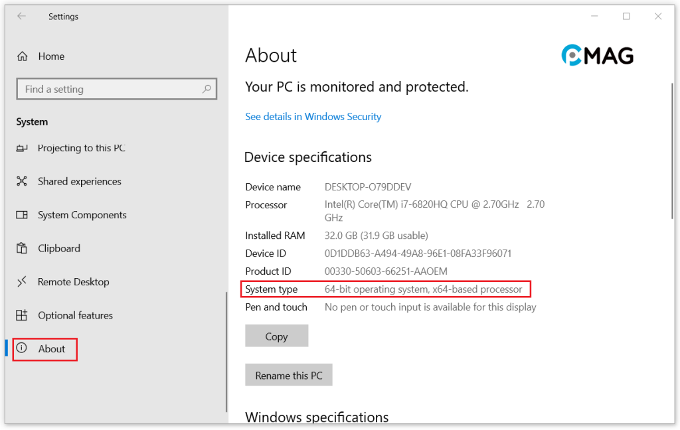
Task: Click the Optional features icon
Action: 22,315
